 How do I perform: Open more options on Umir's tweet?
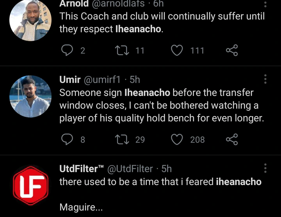pos(265,79)
